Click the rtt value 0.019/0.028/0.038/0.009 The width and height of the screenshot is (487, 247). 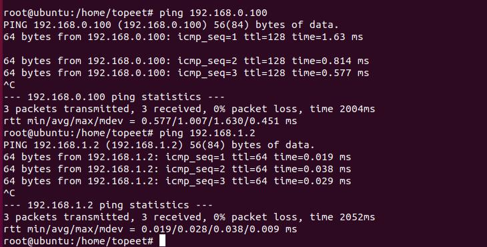tap(210, 229)
